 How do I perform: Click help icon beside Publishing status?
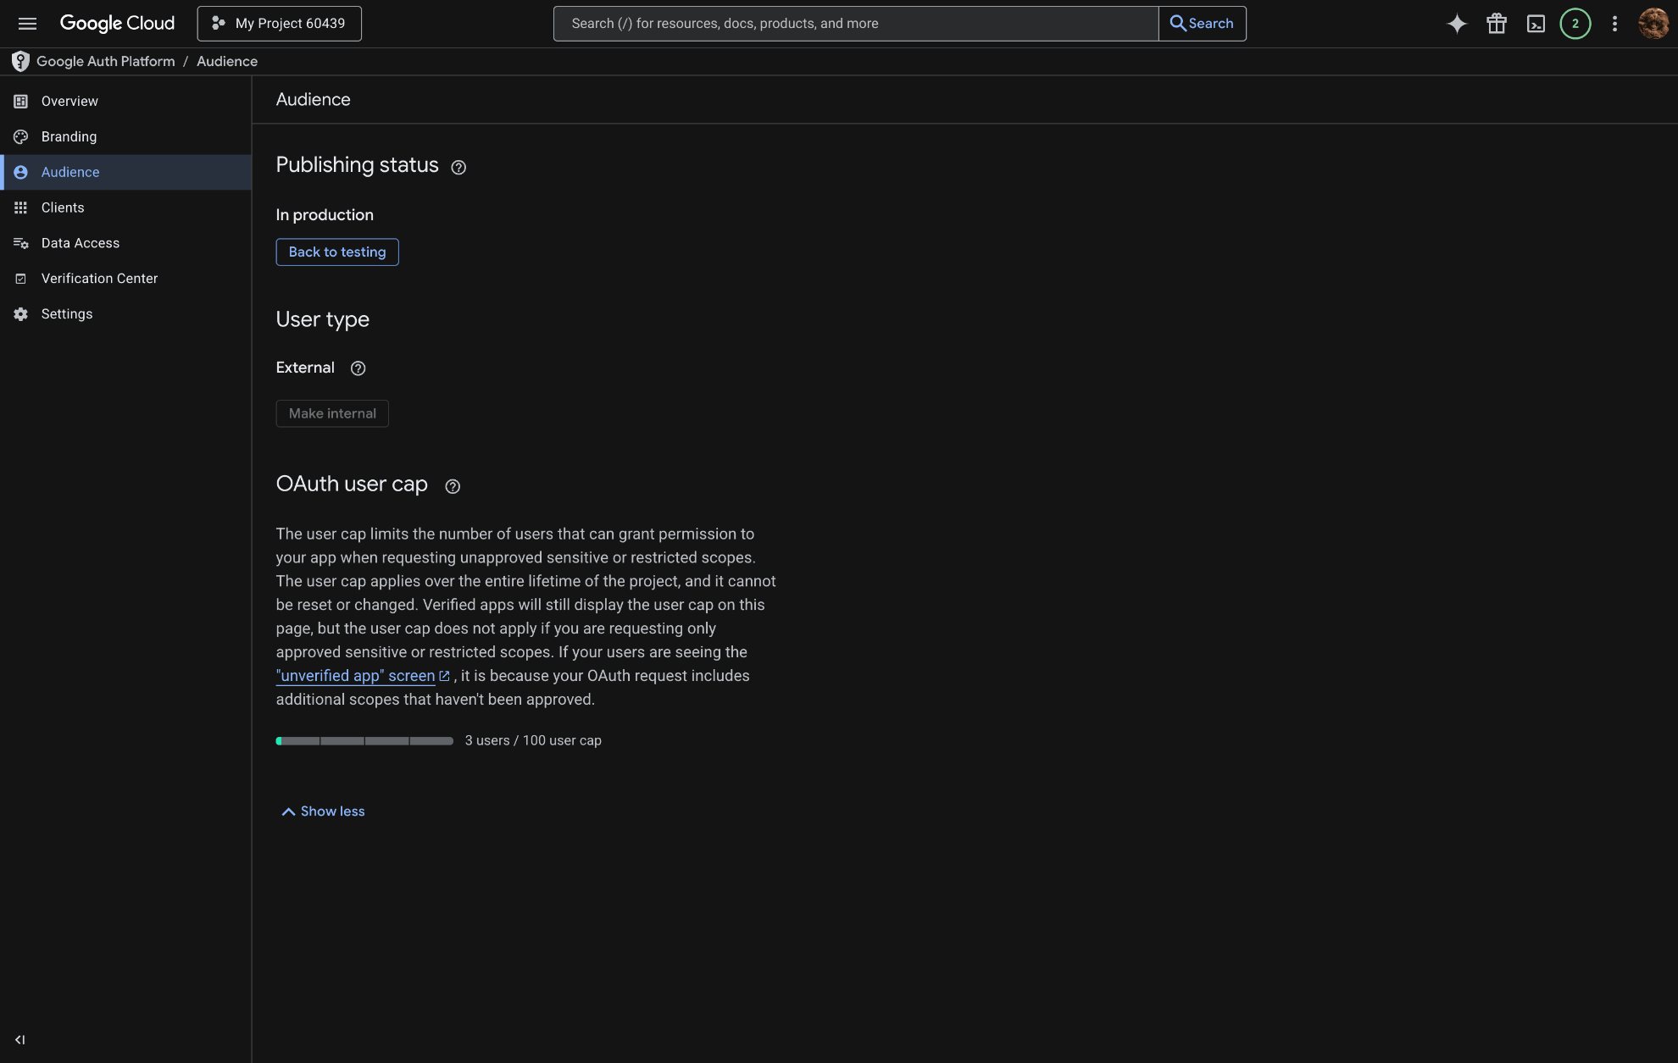coord(458,167)
